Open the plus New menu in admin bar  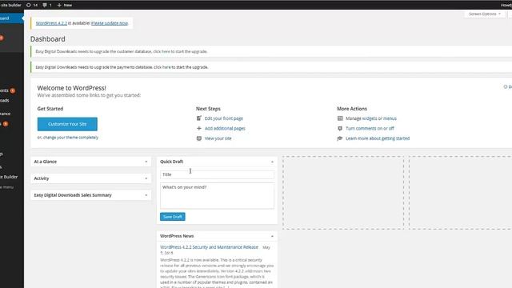click(x=65, y=5)
